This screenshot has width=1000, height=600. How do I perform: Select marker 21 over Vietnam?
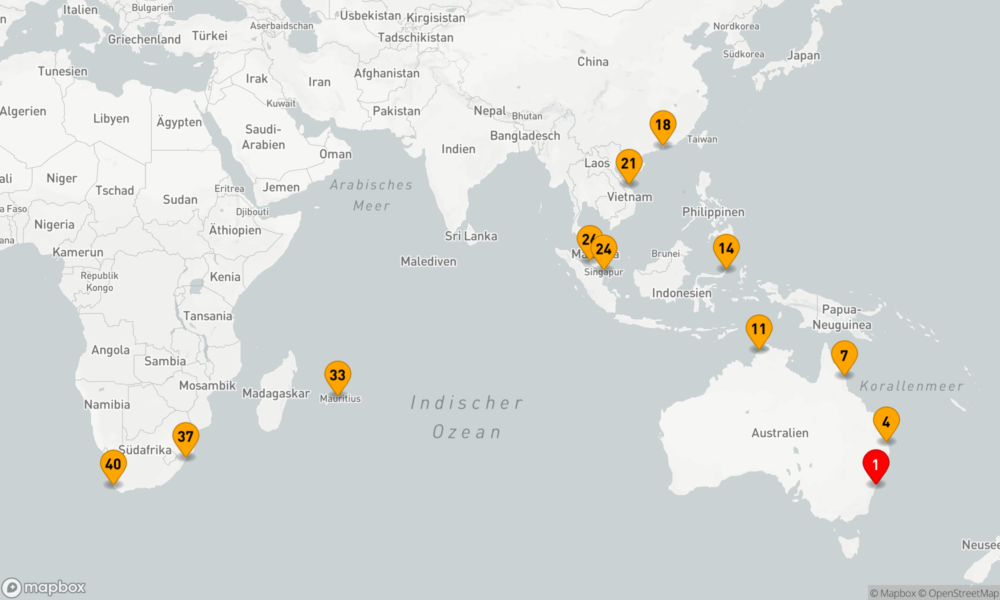click(x=628, y=163)
